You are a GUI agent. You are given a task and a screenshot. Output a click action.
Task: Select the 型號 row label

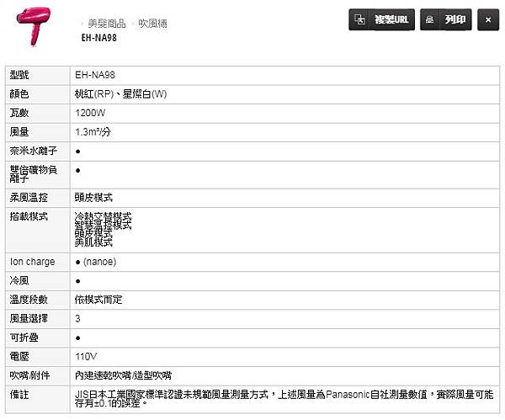[19, 75]
